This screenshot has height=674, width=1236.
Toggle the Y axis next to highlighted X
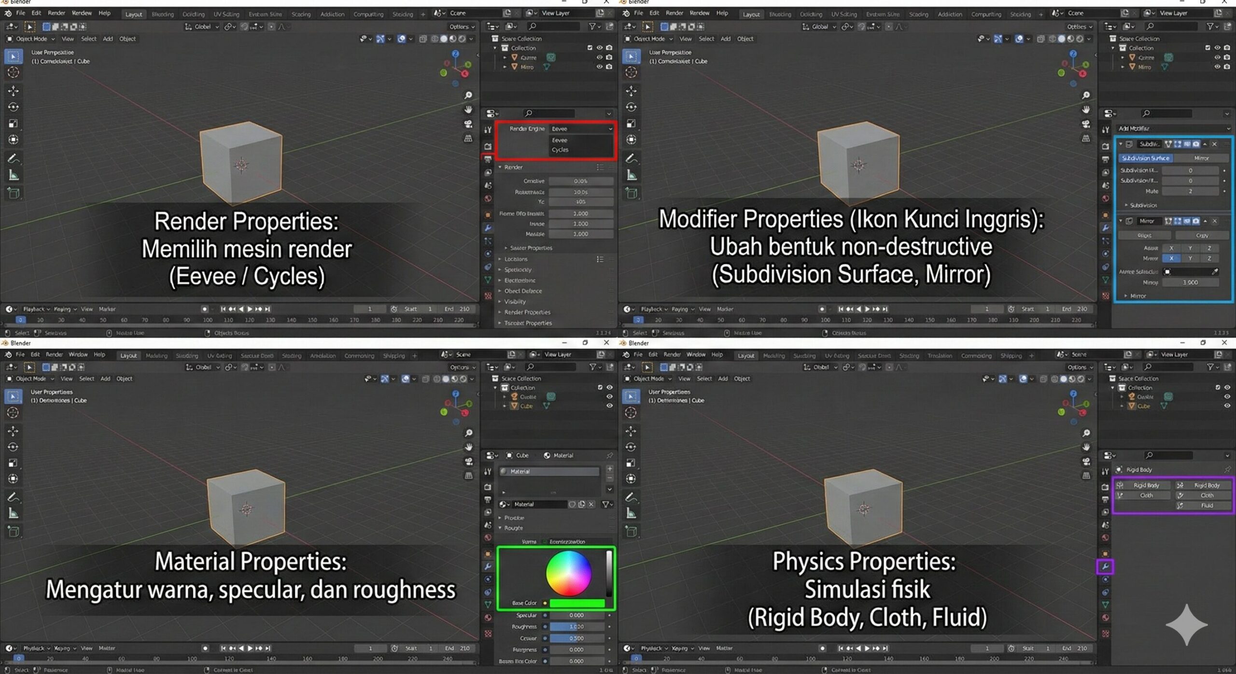click(1190, 258)
